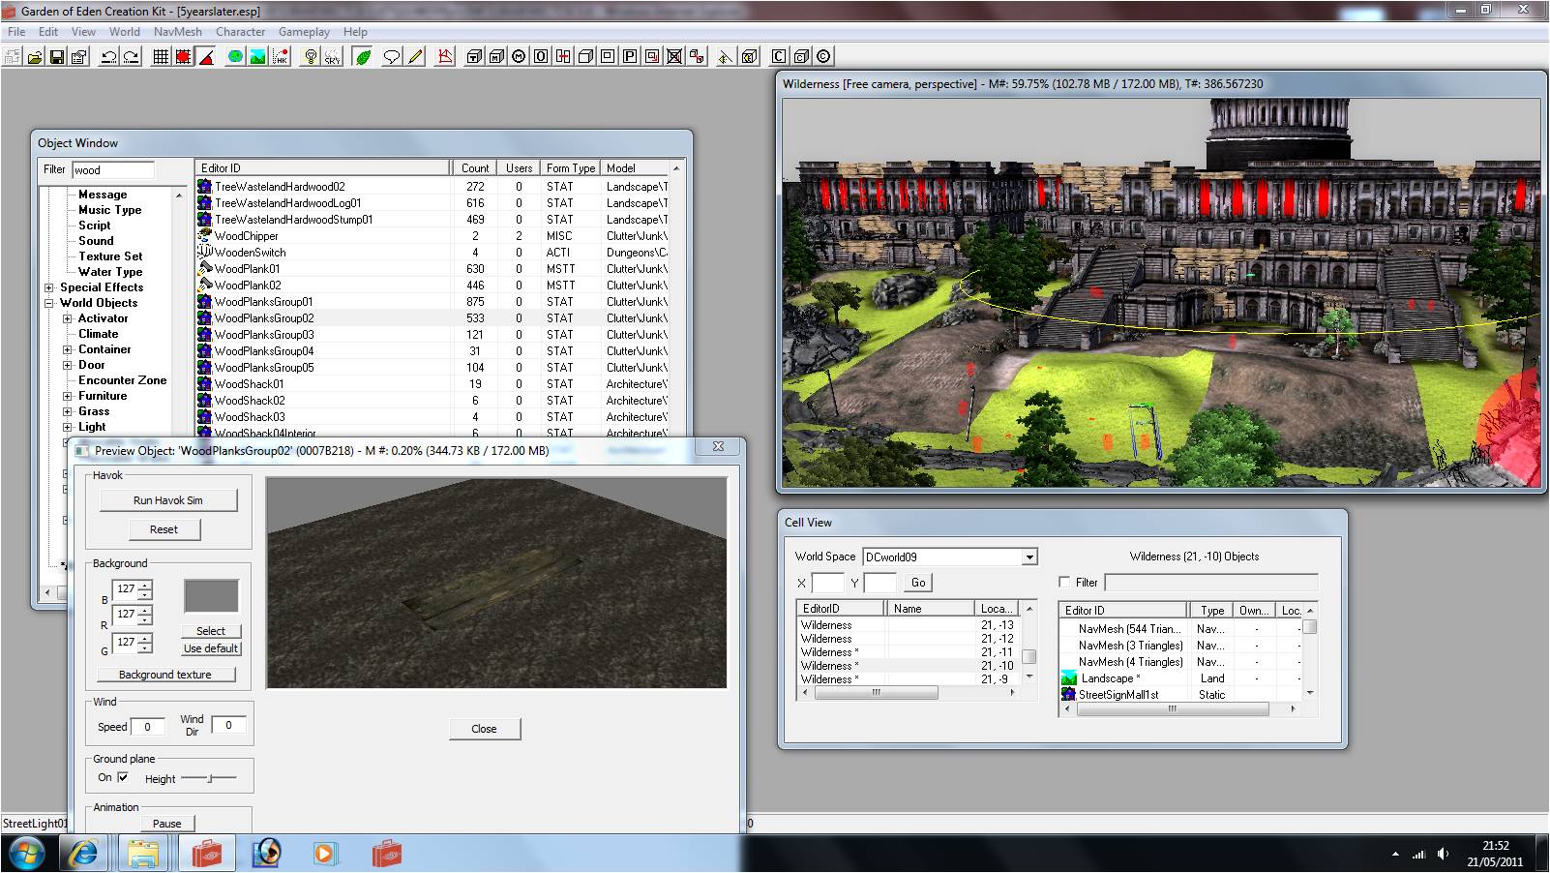Click the Ground plane Height slider

[x=209, y=778]
